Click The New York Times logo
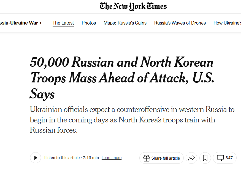Image resolution: width=241 pixels, height=169 pixels. pyautogui.click(x=133, y=6)
